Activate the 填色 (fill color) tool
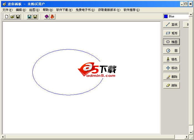The height and width of the screenshot is (140, 194). [171, 59]
